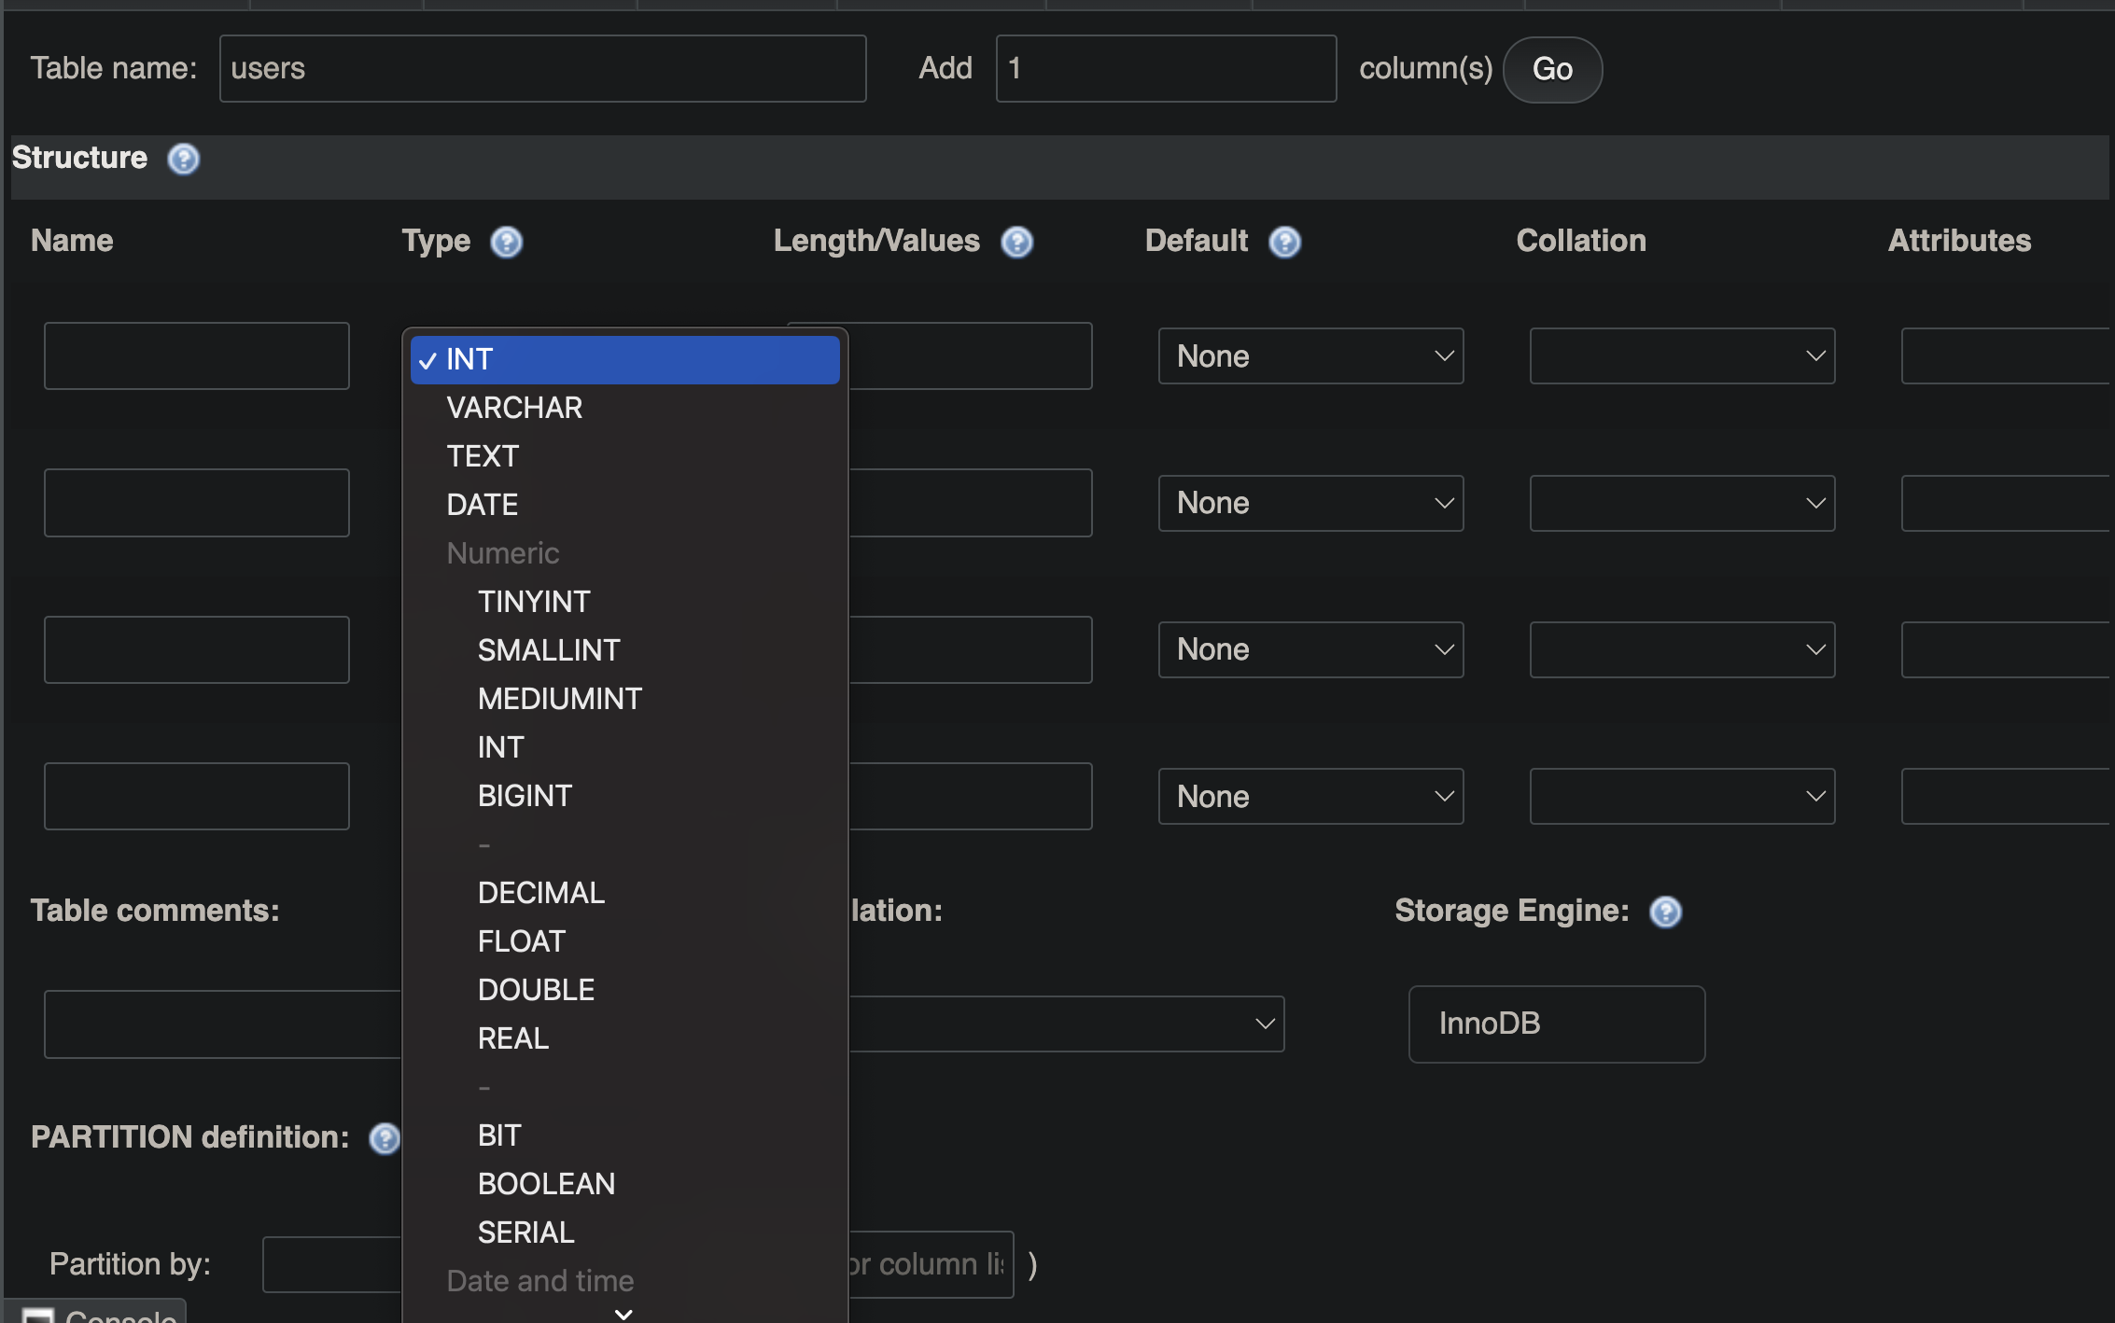Focus the Table name field containing users
Viewport: 2115px width, 1323px height.
542,68
